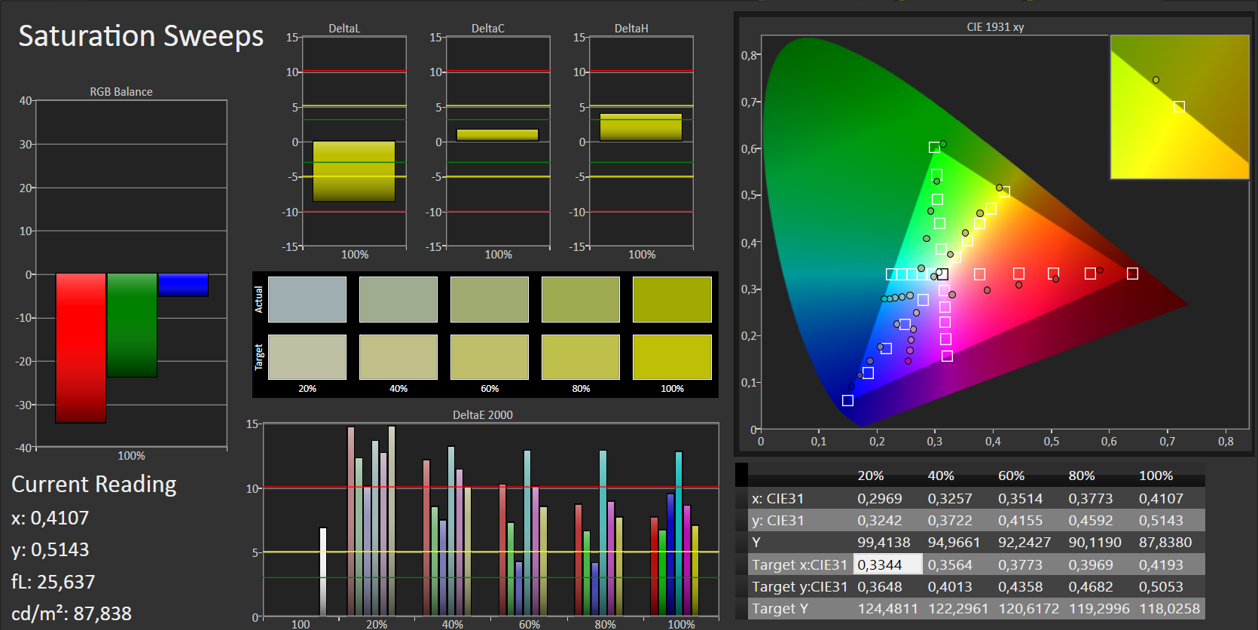1258x630 pixels.
Task: Click the 60% Target color swatch
Action: tap(490, 357)
